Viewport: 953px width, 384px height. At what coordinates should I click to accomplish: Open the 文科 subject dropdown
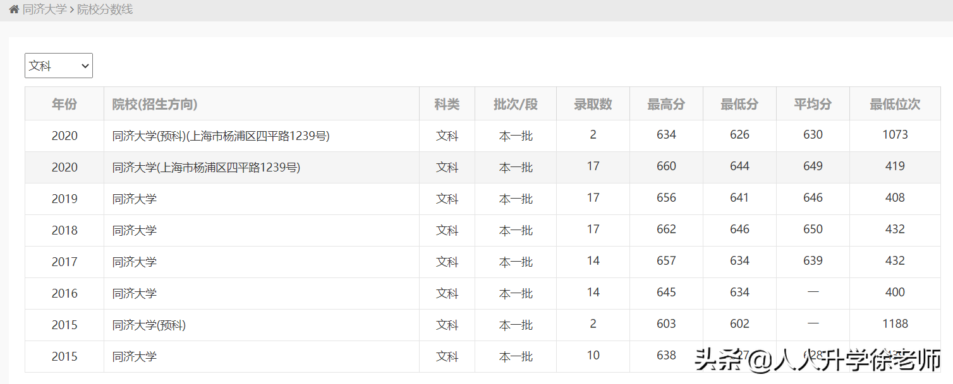(x=59, y=66)
